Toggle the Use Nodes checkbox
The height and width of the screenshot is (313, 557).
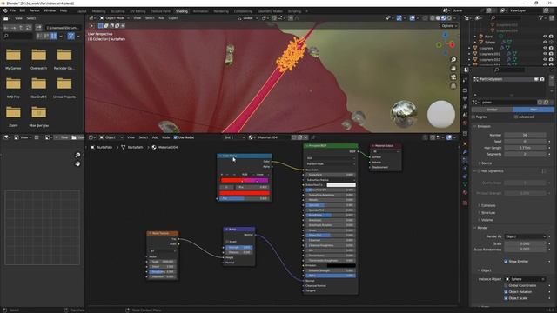click(175, 137)
